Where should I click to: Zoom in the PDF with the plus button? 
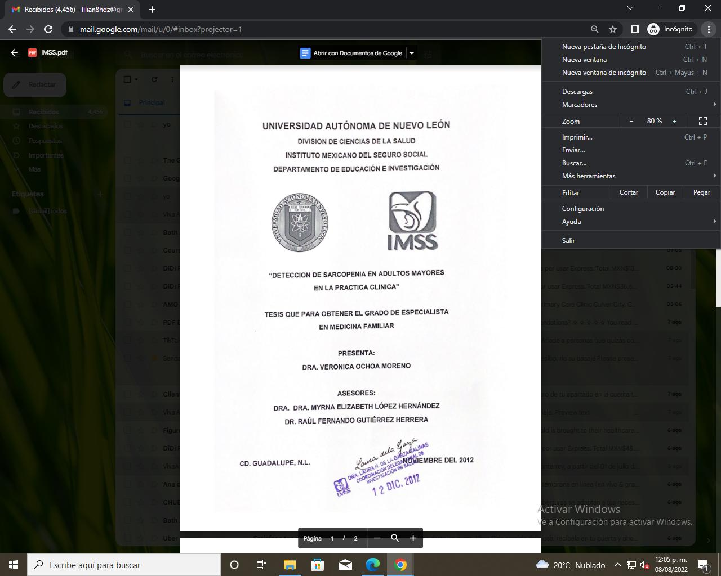coord(413,538)
